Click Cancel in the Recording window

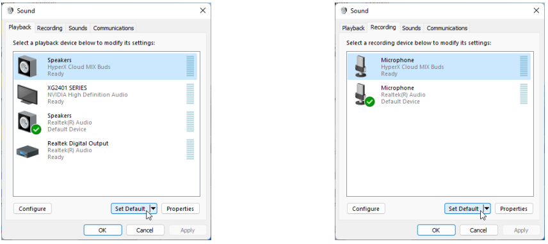478,230
